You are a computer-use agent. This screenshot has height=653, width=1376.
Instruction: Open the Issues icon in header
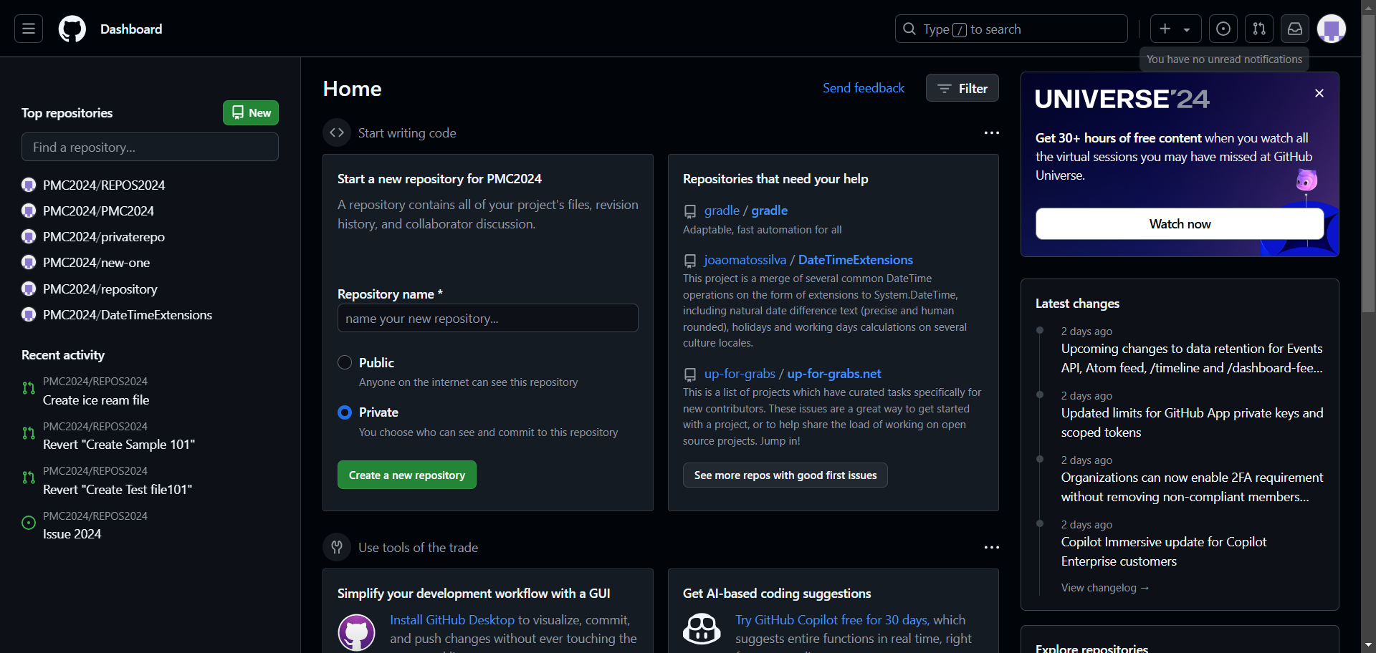1223,29
